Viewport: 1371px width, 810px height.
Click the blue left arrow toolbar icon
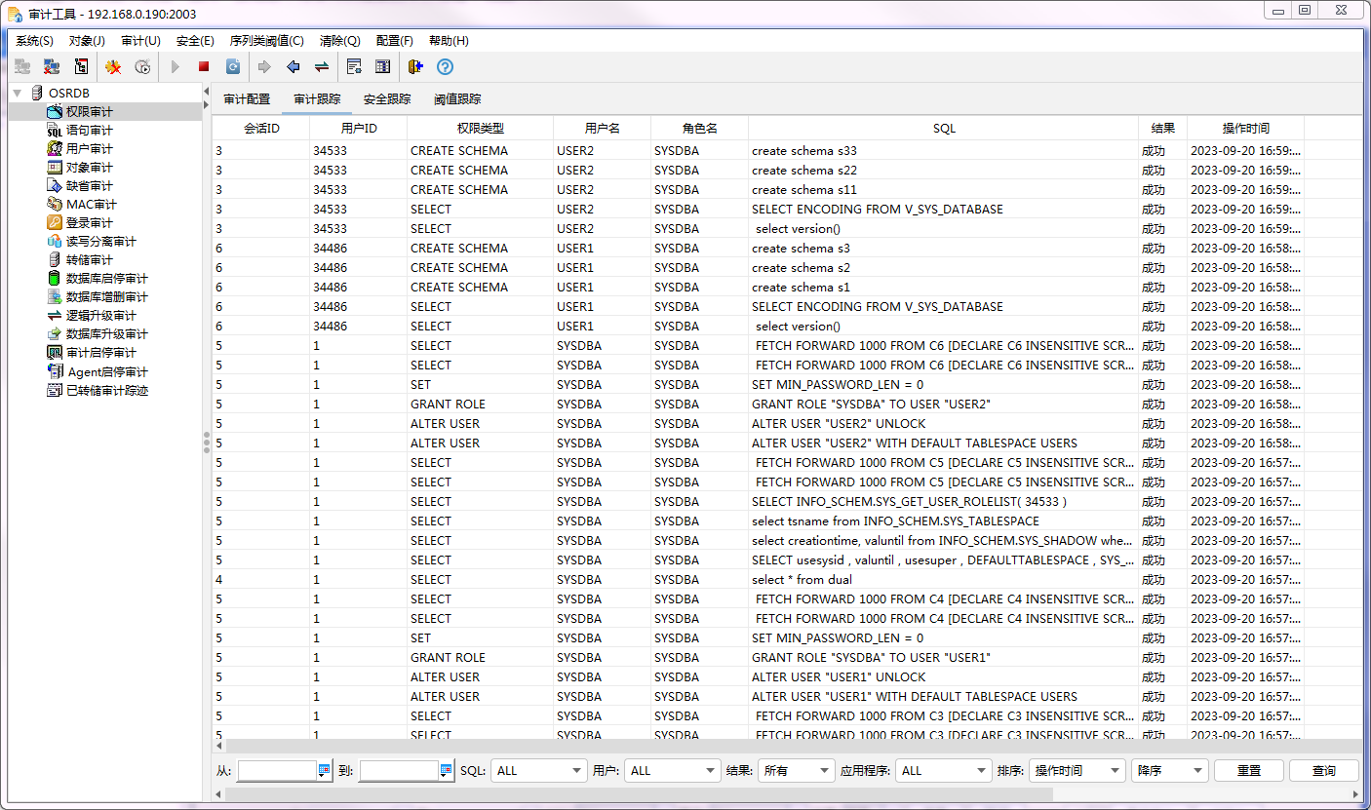pyautogui.click(x=293, y=67)
